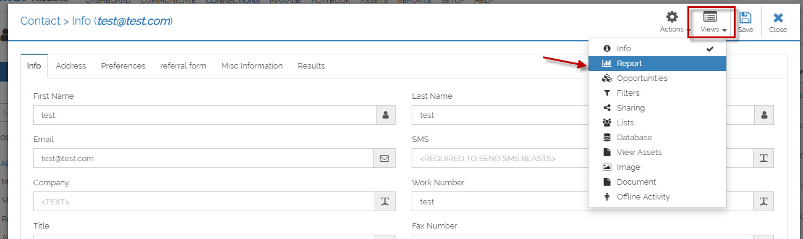Select the Lists menu entry

click(x=657, y=123)
